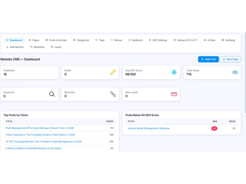Screen dimensions: 246x184
Task: Switch to the Redirects tab
Action: point(135,40)
